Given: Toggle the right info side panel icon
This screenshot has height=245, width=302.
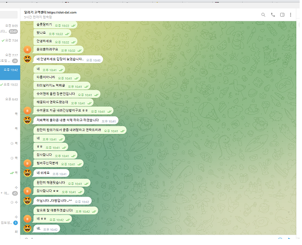Looking at the screenshot, I should 282,15.
